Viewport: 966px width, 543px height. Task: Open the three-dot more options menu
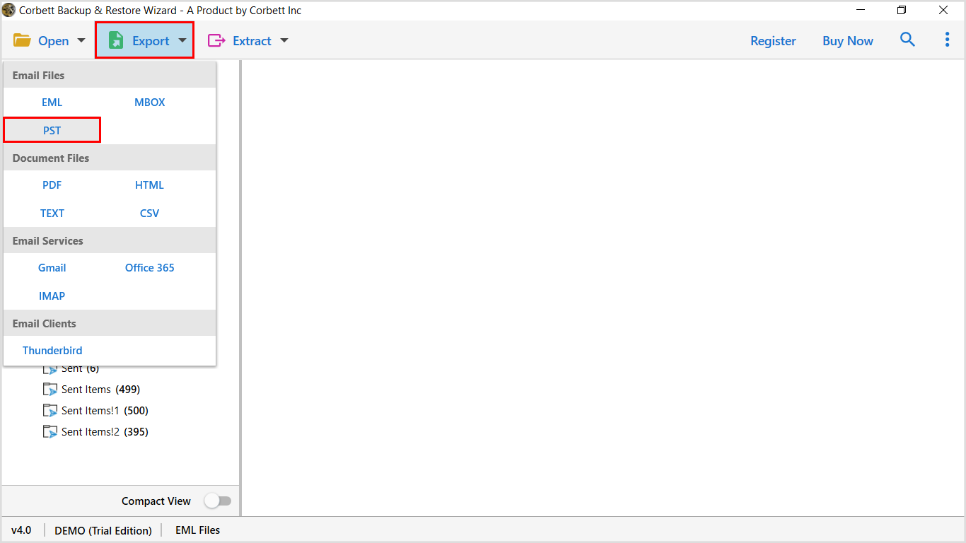pyautogui.click(x=947, y=40)
